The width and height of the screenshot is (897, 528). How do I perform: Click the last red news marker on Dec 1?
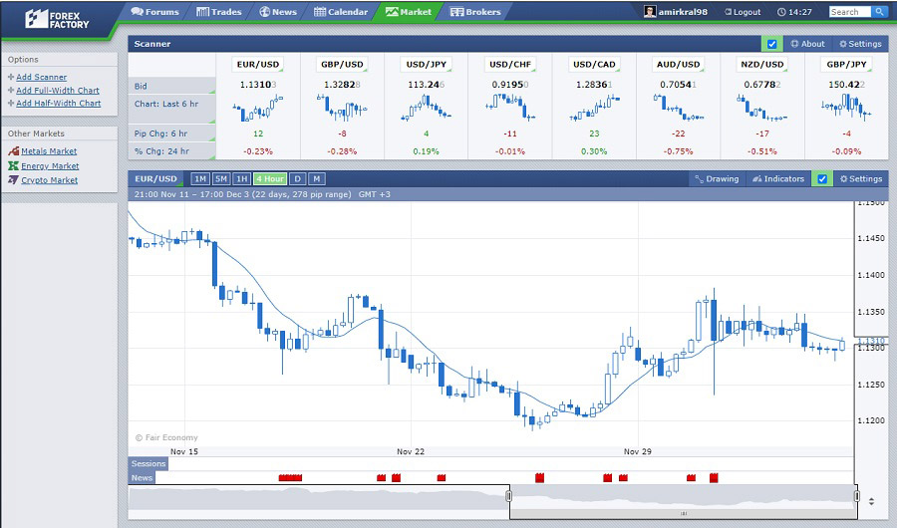click(714, 477)
